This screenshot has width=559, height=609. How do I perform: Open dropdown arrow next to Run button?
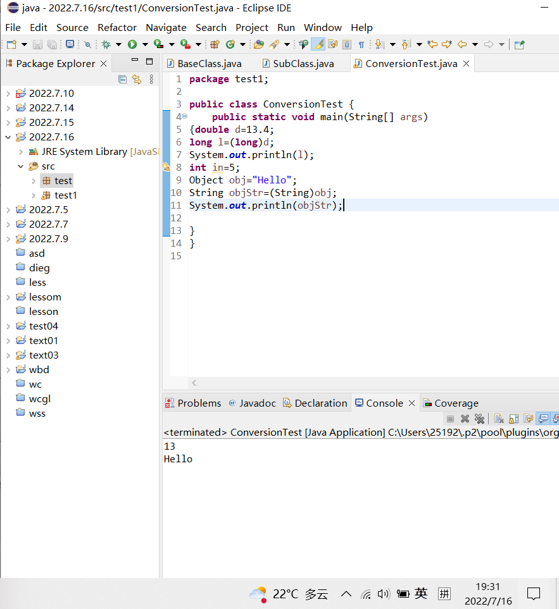(144, 44)
